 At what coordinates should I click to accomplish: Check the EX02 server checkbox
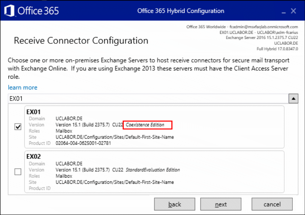[x=18, y=172]
